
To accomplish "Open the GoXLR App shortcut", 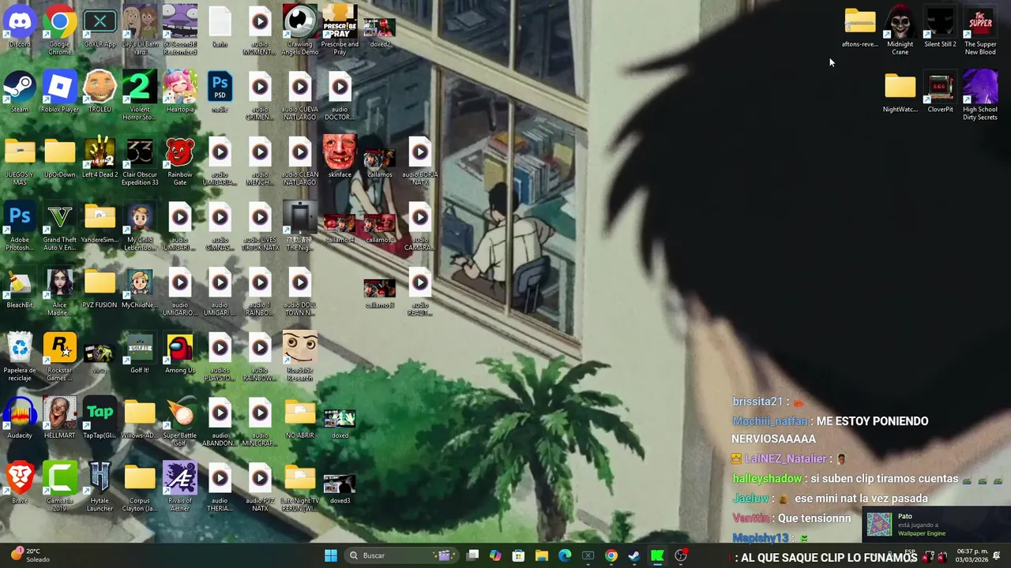I will 100,26.
